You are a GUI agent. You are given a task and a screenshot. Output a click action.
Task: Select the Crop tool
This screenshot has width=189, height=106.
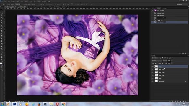pos(1,20)
